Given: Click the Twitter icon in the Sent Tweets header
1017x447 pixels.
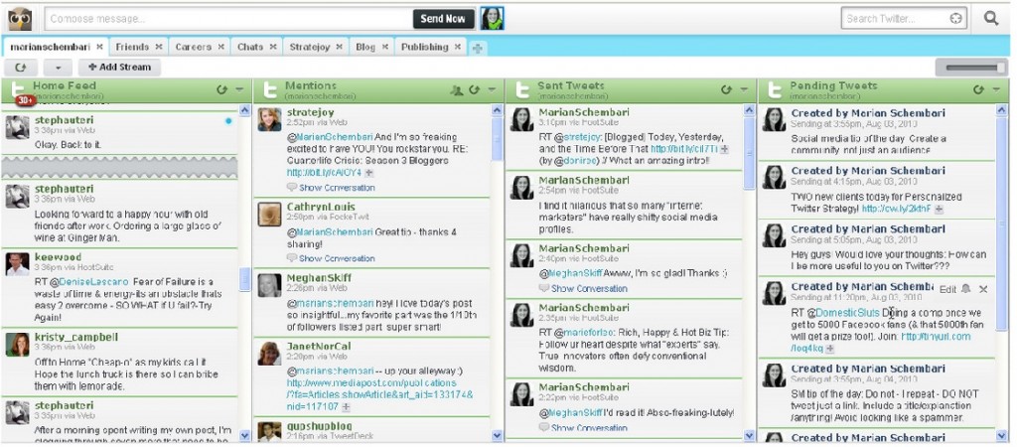Looking at the screenshot, I should click(520, 89).
